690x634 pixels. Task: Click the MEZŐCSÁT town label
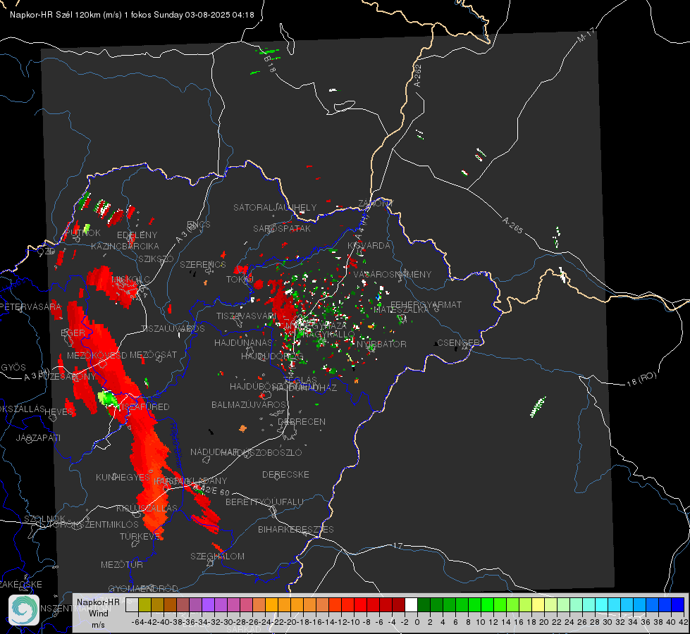pos(153,354)
